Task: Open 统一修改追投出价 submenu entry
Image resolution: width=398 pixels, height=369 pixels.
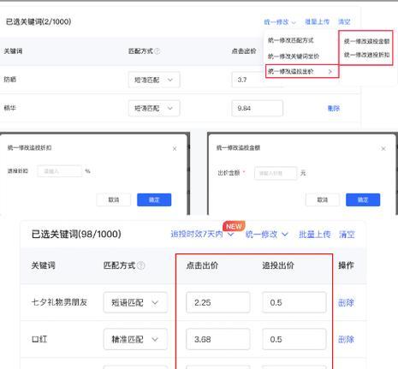Action: [x=302, y=71]
